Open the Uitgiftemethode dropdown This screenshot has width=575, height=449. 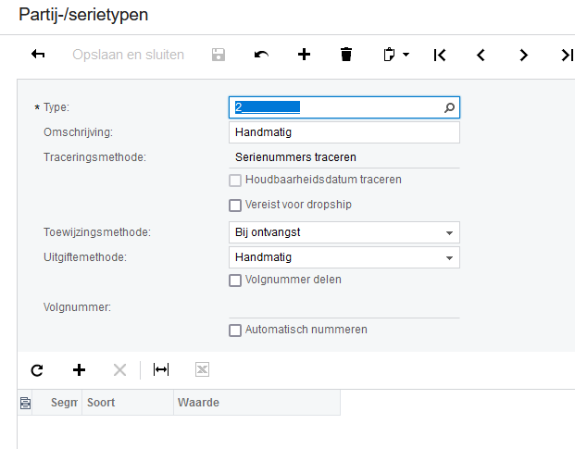344,257
